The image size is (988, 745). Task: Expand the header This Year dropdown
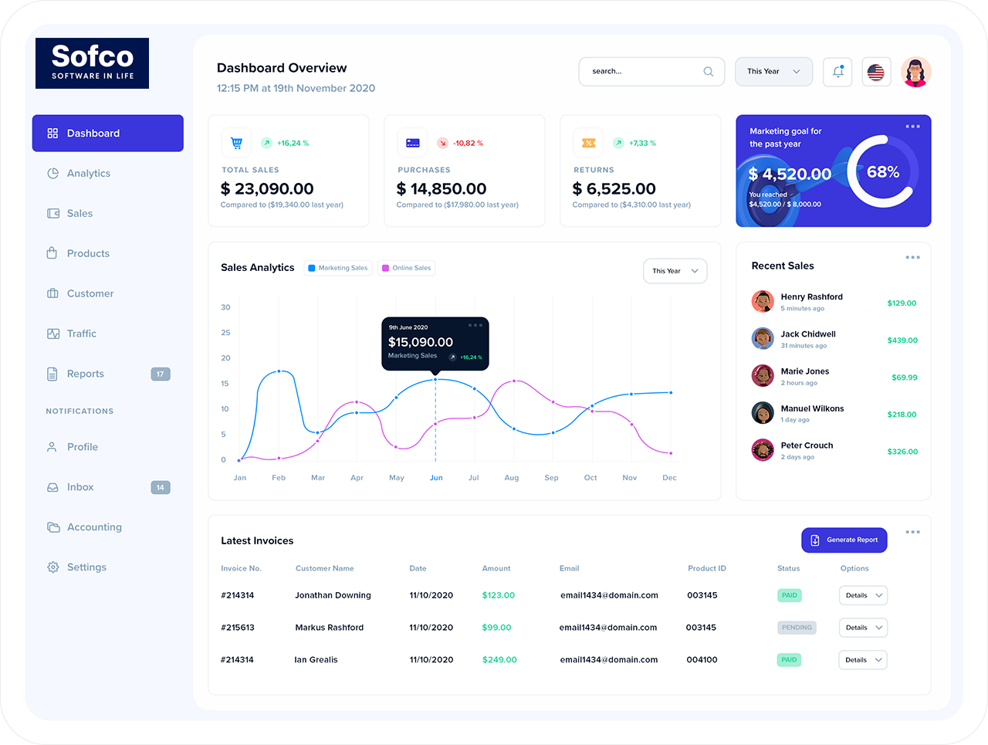pyautogui.click(x=773, y=72)
